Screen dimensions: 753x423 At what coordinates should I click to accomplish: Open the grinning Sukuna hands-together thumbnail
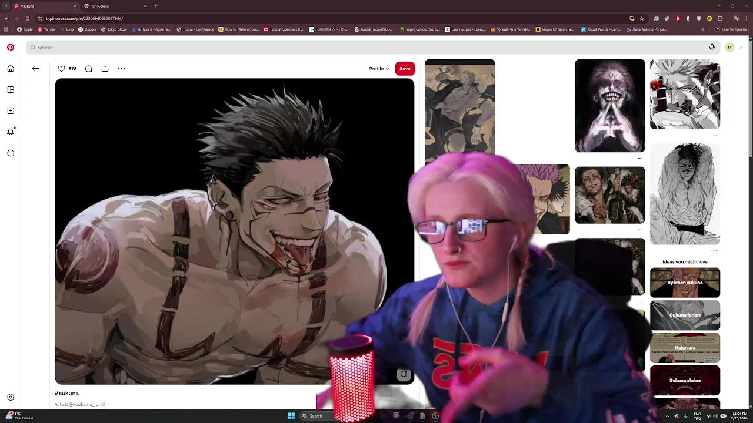(x=610, y=106)
